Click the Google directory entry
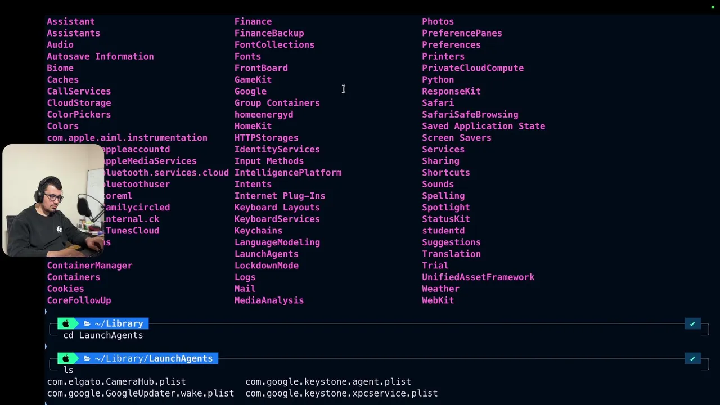This screenshot has width=720, height=405. pyautogui.click(x=250, y=91)
